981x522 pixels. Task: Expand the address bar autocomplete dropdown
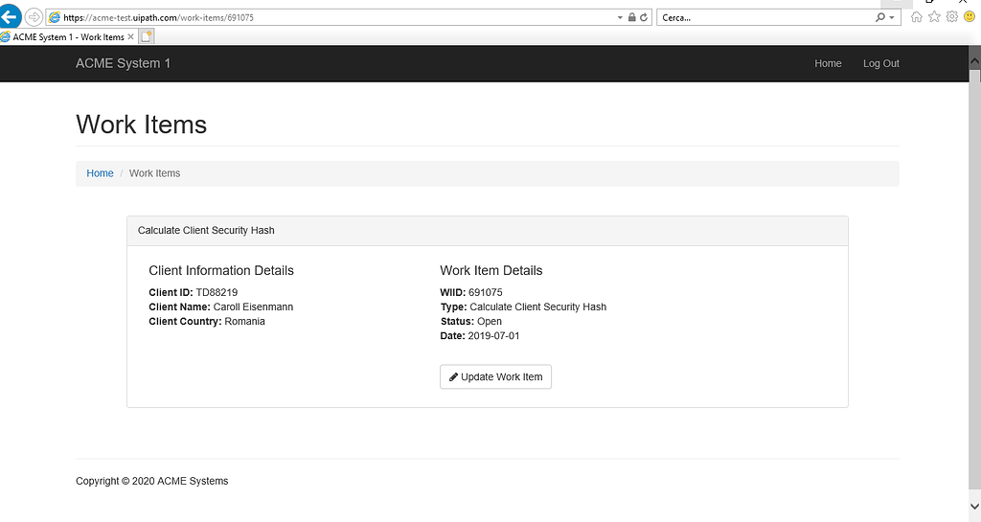pyautogui.click(x=620, y=17)
